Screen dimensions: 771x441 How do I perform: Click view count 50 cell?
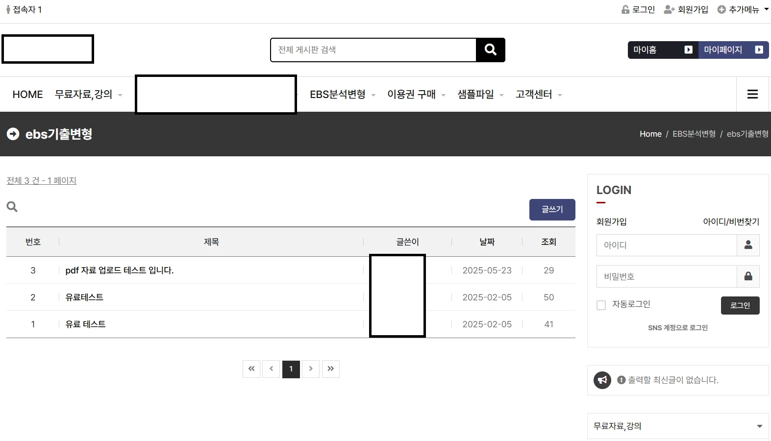[548, 297]
